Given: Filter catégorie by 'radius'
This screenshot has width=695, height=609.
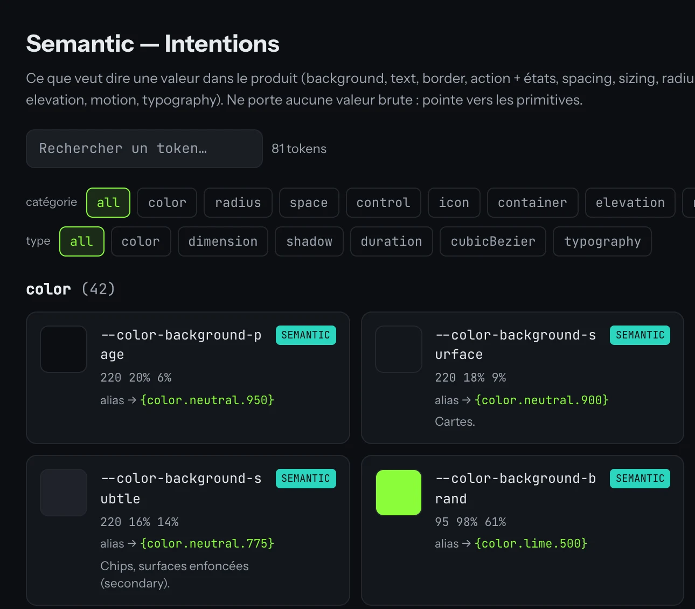Looking at the screenshot, I should coord(238,203).
